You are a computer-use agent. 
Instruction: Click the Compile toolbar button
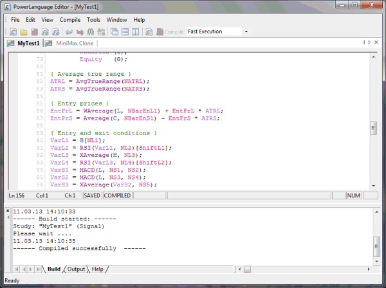[170, 32]
